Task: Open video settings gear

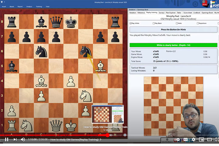Action: (193, 140)
